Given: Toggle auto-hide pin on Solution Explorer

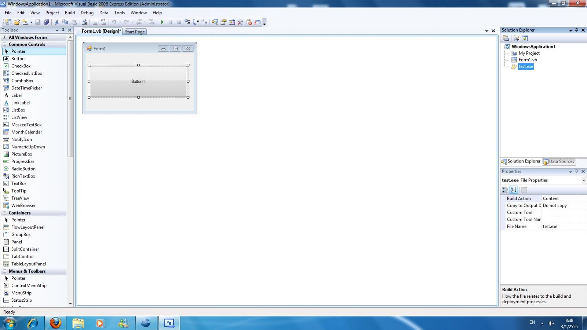Looking at the screenshot, I should (x=577, y=30).
